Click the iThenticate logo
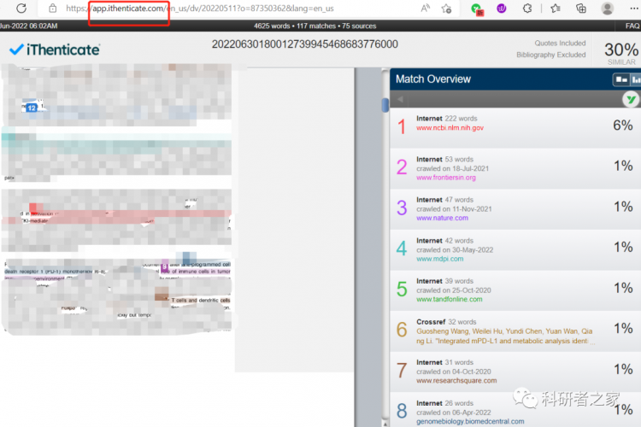Image resolution: width=641 pixels, height=427 pixels. [x=55, y=50]
